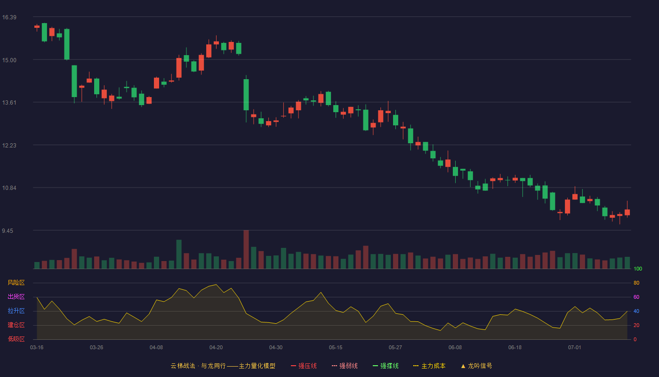The height and width of the screenshot is (377, 659).
Task: Toggle the 主力成本 legend series
Action: (x=429, y=366)
